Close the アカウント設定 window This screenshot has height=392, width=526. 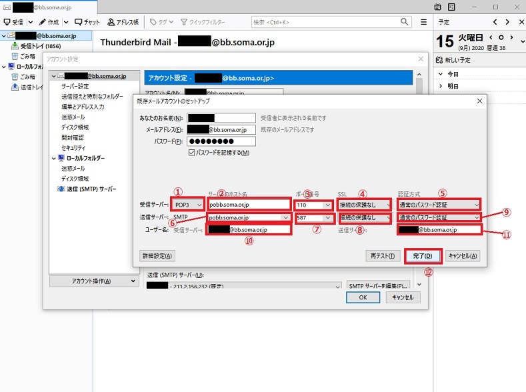(x=421, y=59)
